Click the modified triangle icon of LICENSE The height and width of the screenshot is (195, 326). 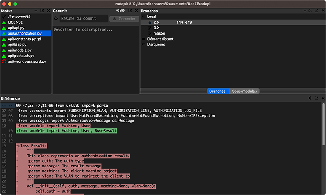[4, 22]
